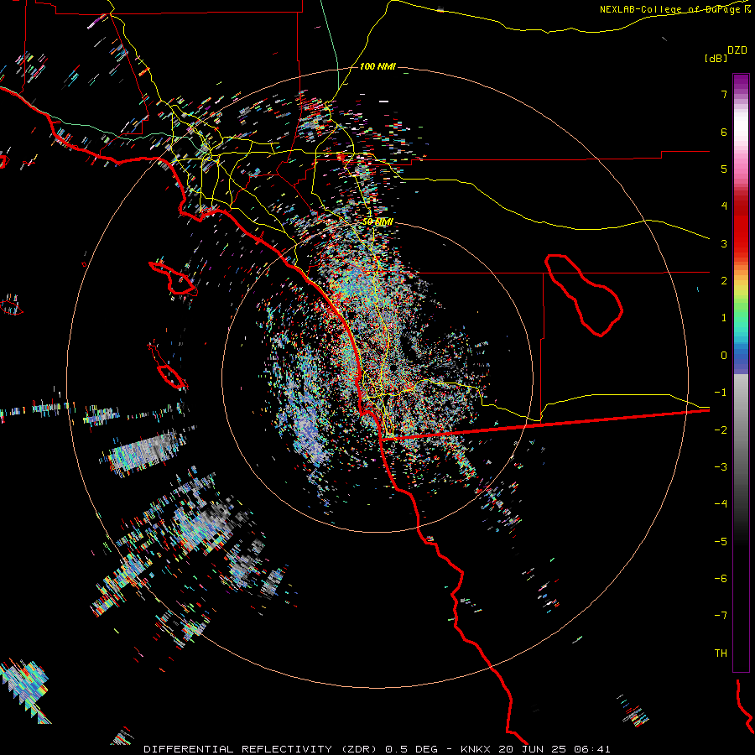Screen dimensions: 755x755
Task: Click the 0.5 DEG elevation text
Action: click(412, 749)
